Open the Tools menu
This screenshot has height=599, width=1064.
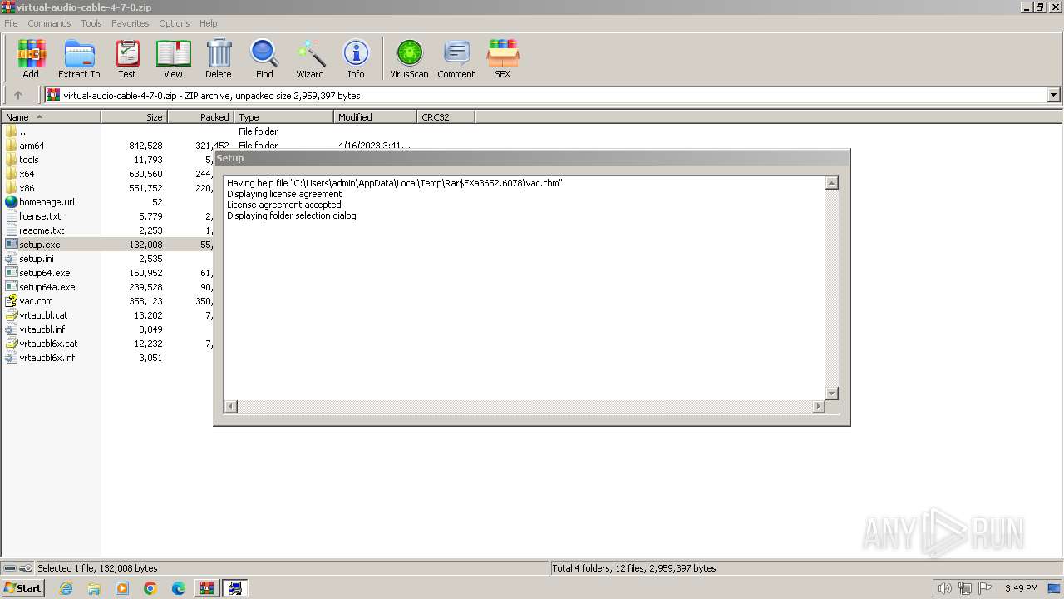(x=91, y=23)
